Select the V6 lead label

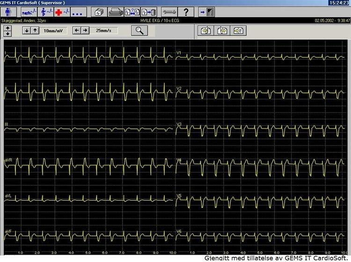click(179, 232)
